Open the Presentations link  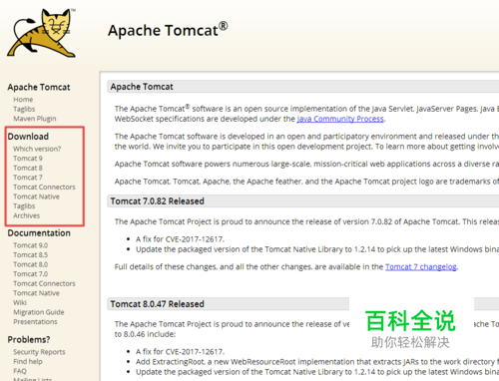pyautogui.click(x=35, y=322)
